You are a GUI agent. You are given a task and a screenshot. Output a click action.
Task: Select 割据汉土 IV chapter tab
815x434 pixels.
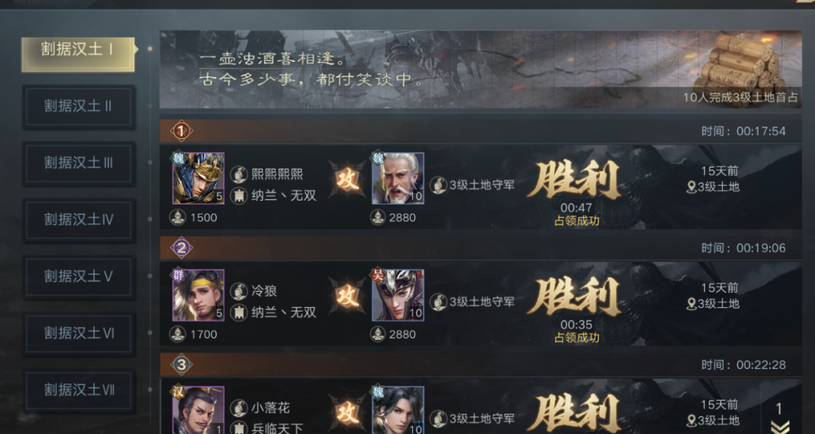(x=78, y=220)
